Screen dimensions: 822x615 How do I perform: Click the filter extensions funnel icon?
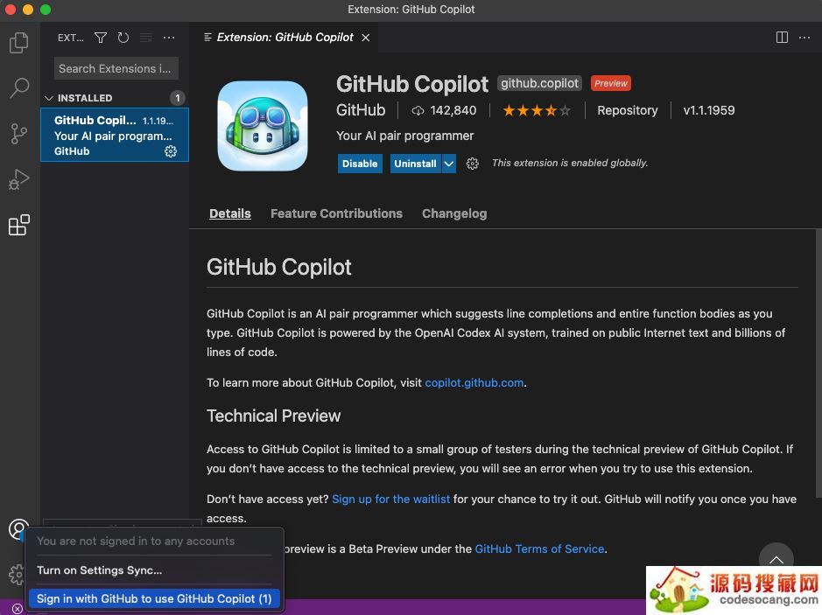[x=101, y=38]
